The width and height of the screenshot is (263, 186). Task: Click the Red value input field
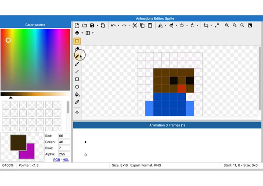coord(64,136)
